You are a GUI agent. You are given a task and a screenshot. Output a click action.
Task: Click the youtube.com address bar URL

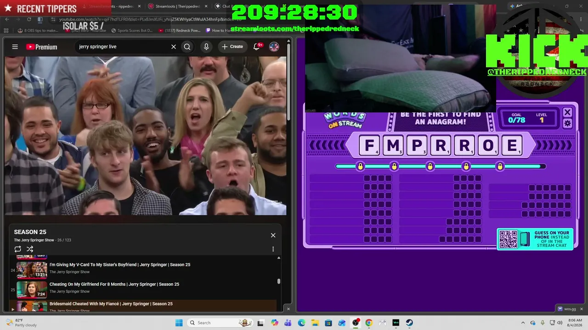pos(150,19)
